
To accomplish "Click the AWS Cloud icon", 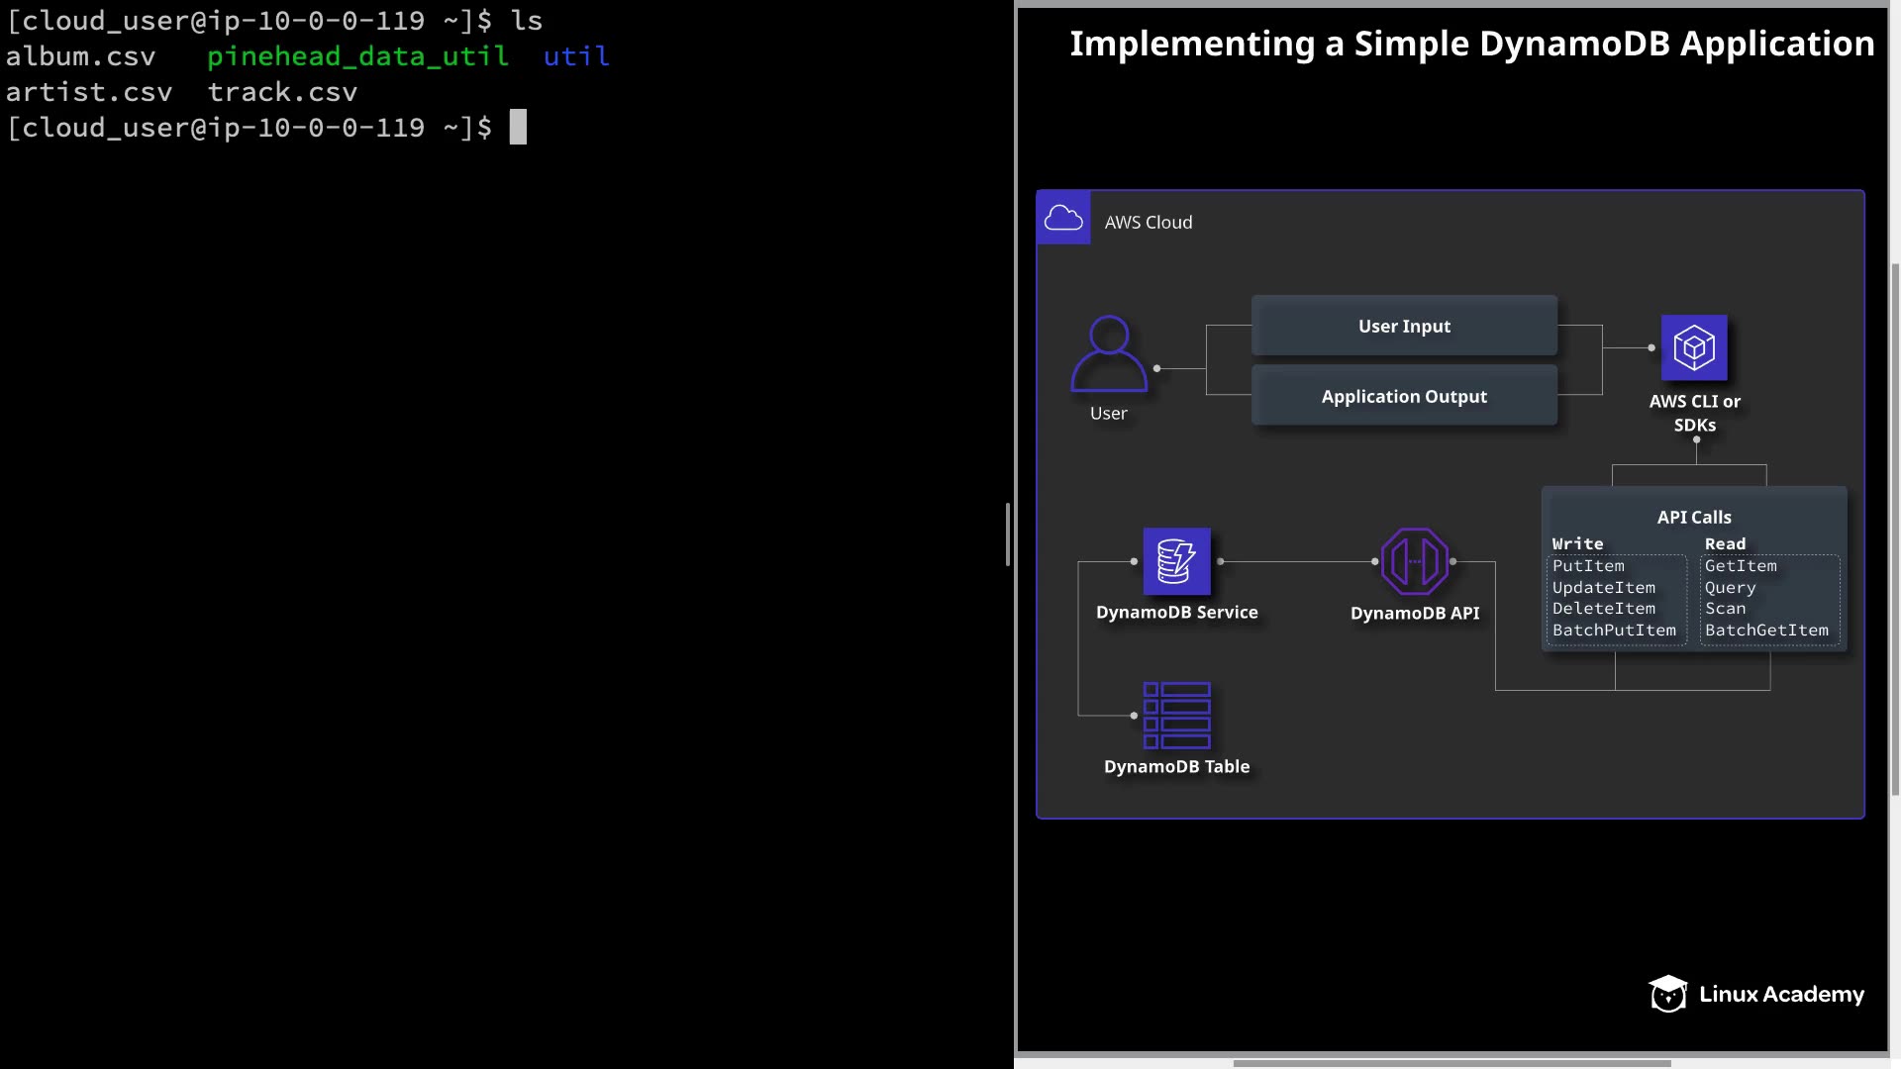I will coord(1063,218).
